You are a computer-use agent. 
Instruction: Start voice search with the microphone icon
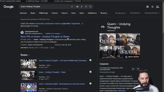[x=81, y=7]
